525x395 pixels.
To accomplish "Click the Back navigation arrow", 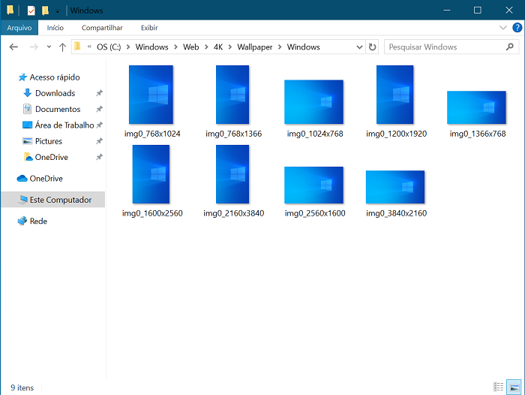I will [x=13, y=47].
